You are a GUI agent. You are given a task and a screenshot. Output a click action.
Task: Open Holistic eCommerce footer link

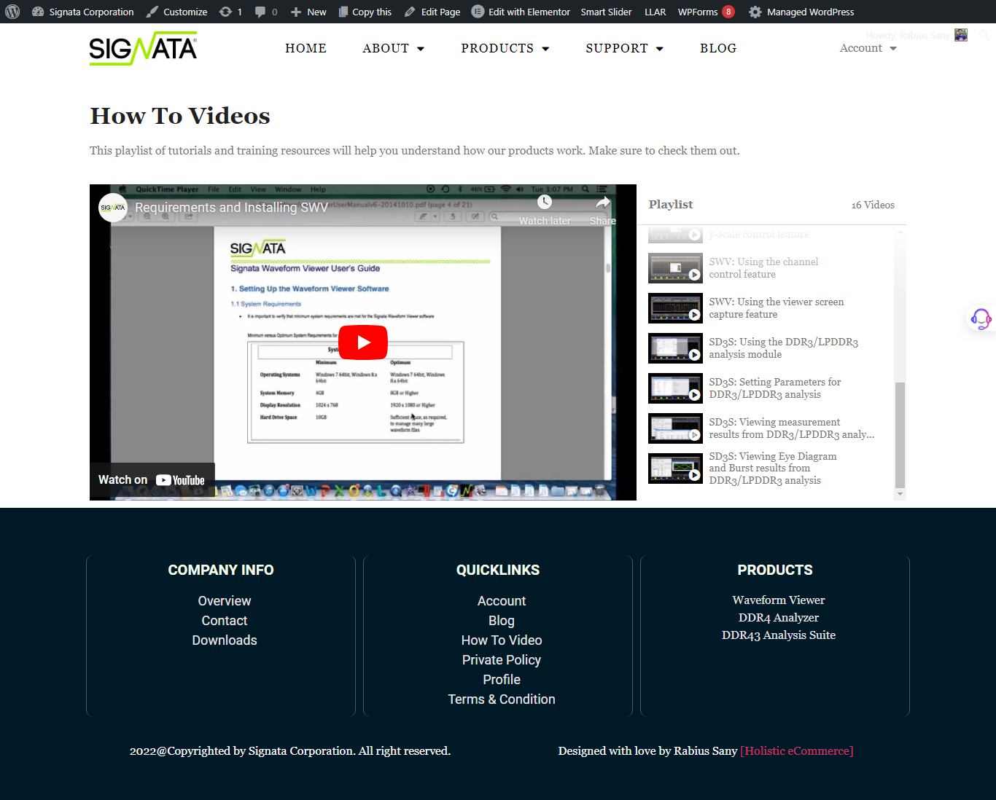pos(797,751)
